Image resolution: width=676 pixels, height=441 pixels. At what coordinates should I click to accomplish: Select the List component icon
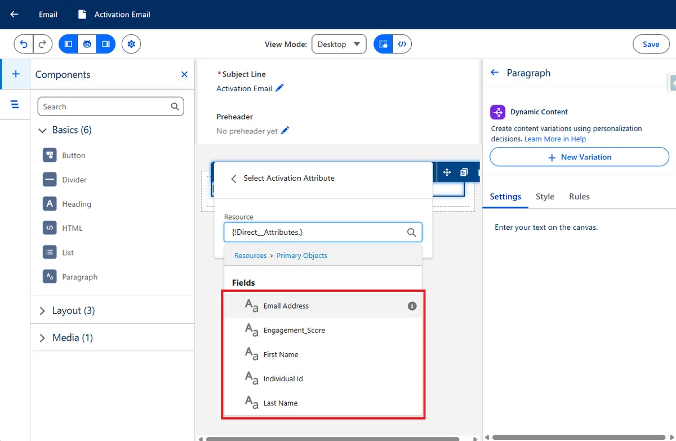(50, 252)
